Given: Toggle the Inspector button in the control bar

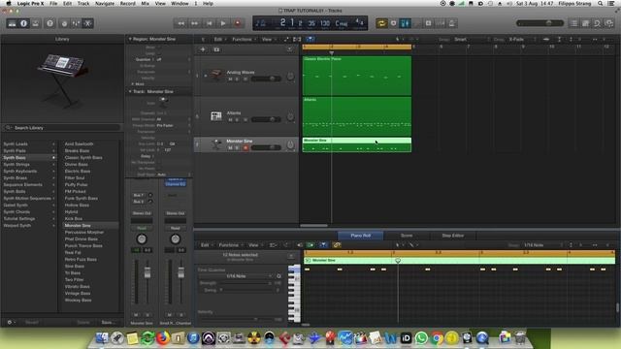Looking at the screenshot, I should 23,23.
